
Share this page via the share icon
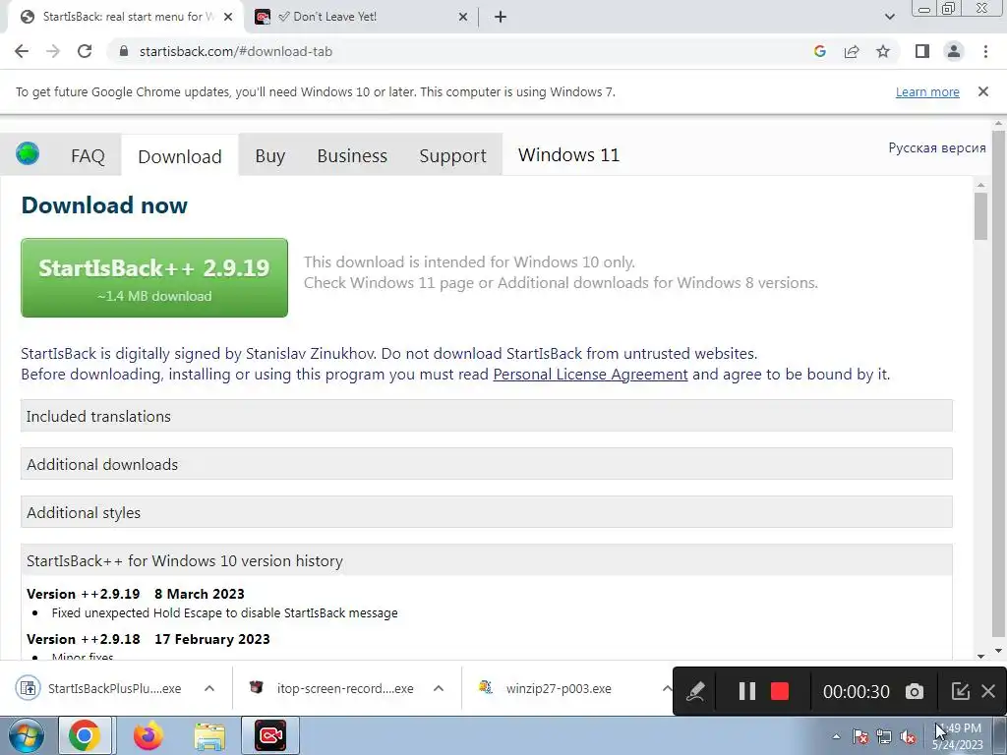[852, 51]
